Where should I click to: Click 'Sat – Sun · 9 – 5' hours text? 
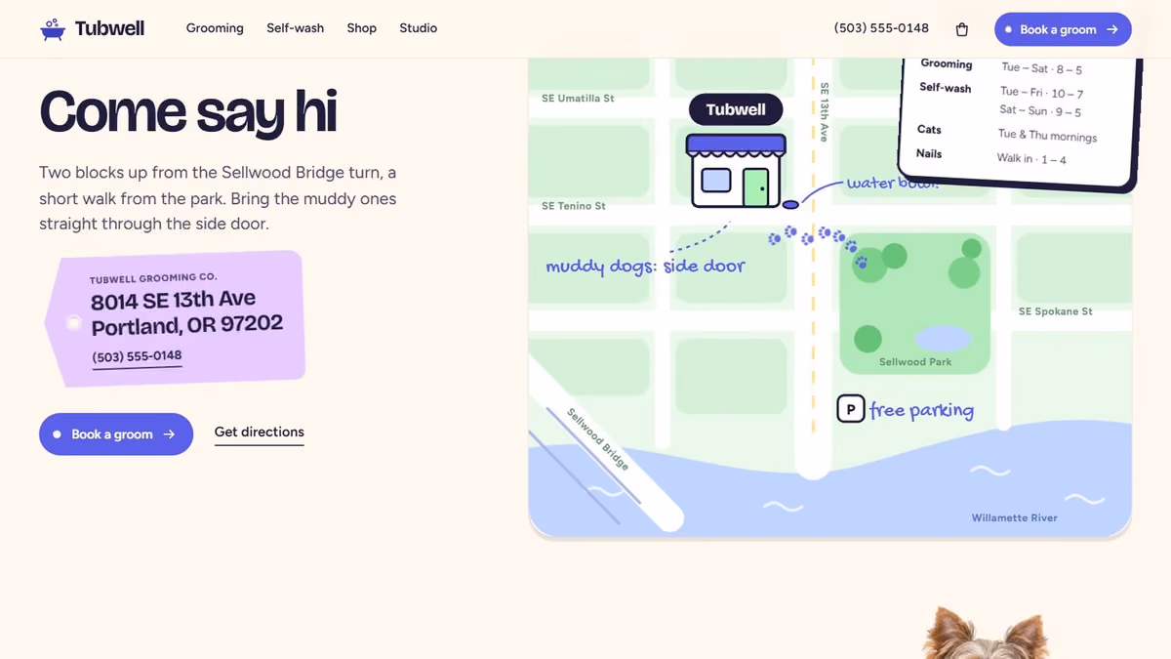click(1040, 111)
